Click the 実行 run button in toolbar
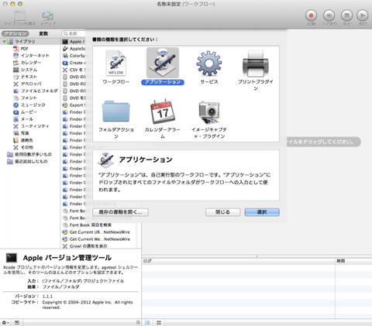372x326 pixels. pyautogui.click(x=363, y=15)
